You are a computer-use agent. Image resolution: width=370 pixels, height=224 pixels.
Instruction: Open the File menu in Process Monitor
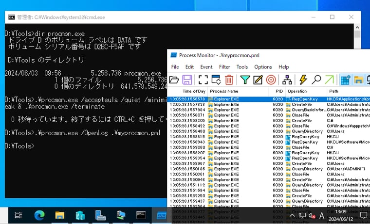tap(175, 67)
